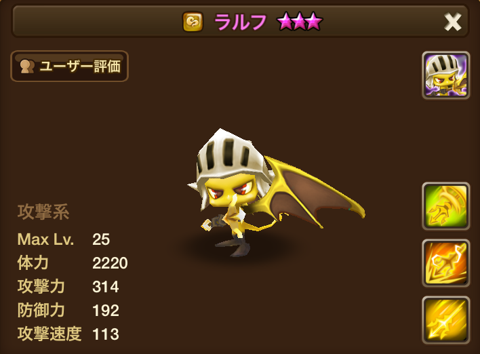Select the third skill icon with yellow trident
The height and width of the screenshot is (354, 480).
[x=445, y=320]
